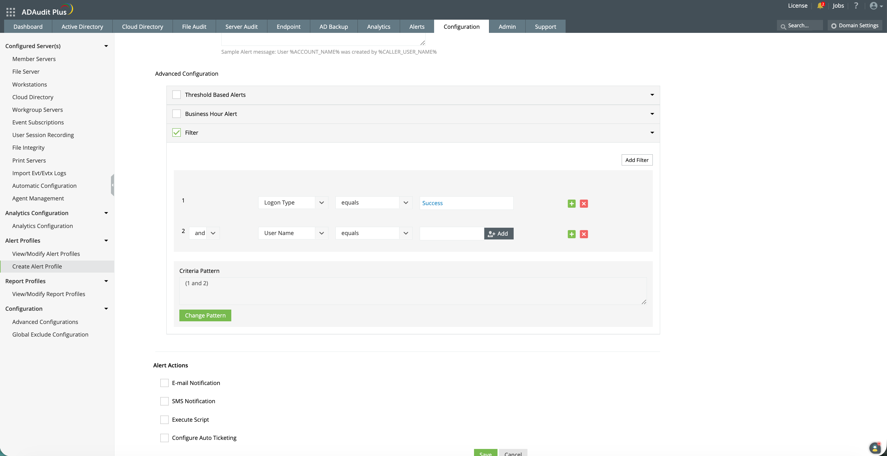Delete filter row 2 with red X
Screen dimensions: 887x456
[584, 234]
